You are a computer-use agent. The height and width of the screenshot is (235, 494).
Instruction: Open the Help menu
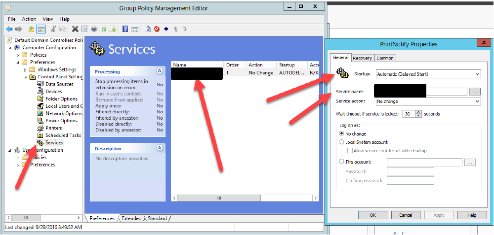(64, 19)
